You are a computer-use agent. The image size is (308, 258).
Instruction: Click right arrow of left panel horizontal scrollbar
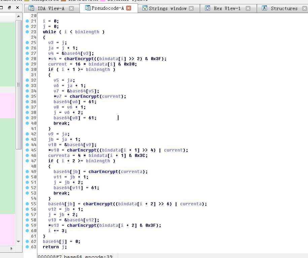tap(11, 249)
